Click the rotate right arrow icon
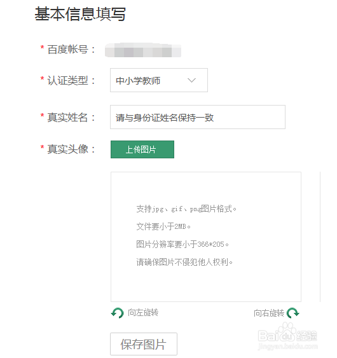Screen dimensions: 337x358 click(x=293, y=313)
